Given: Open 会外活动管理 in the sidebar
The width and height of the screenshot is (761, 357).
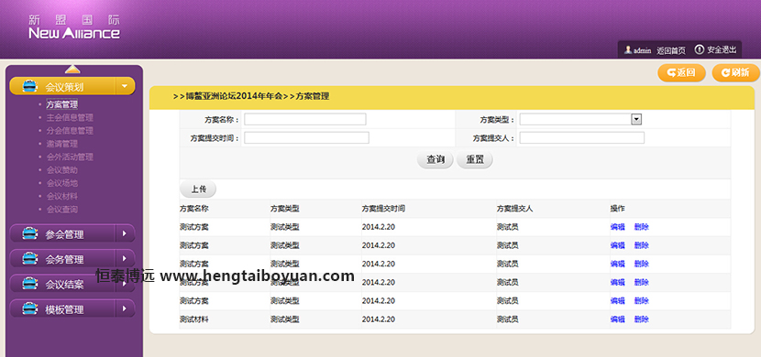Looking at the screenshot, I should point(70,157).
